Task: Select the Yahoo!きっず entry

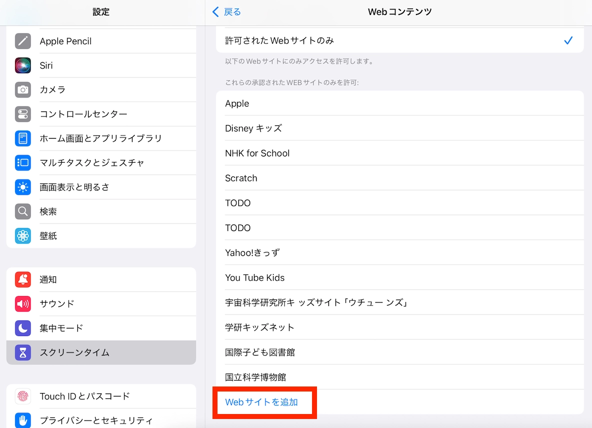Action: (400, 253)
